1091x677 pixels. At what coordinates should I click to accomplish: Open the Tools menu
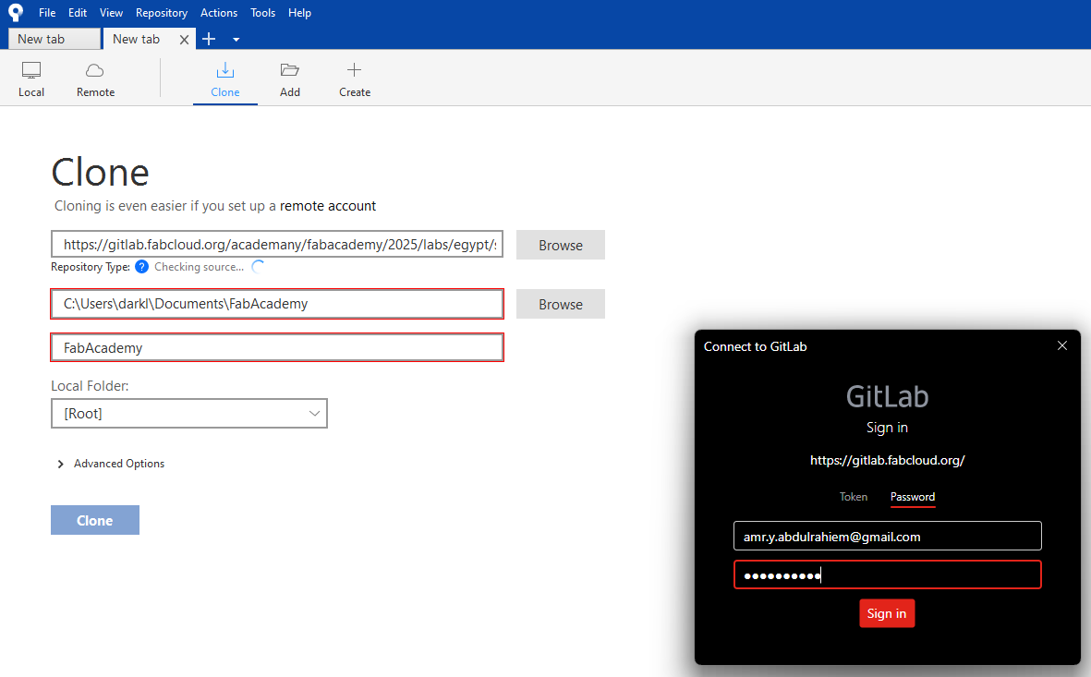click(262, 13)
